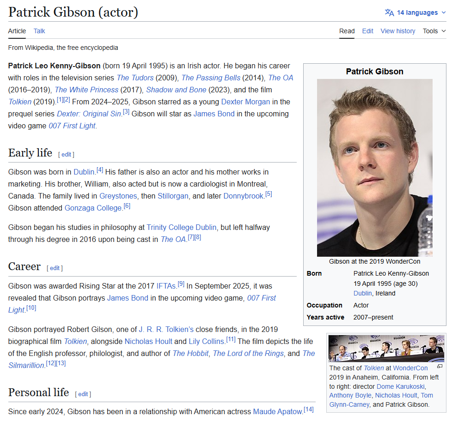Click citation reference [9]
This screenshot has height=422, width=452.
181,284
